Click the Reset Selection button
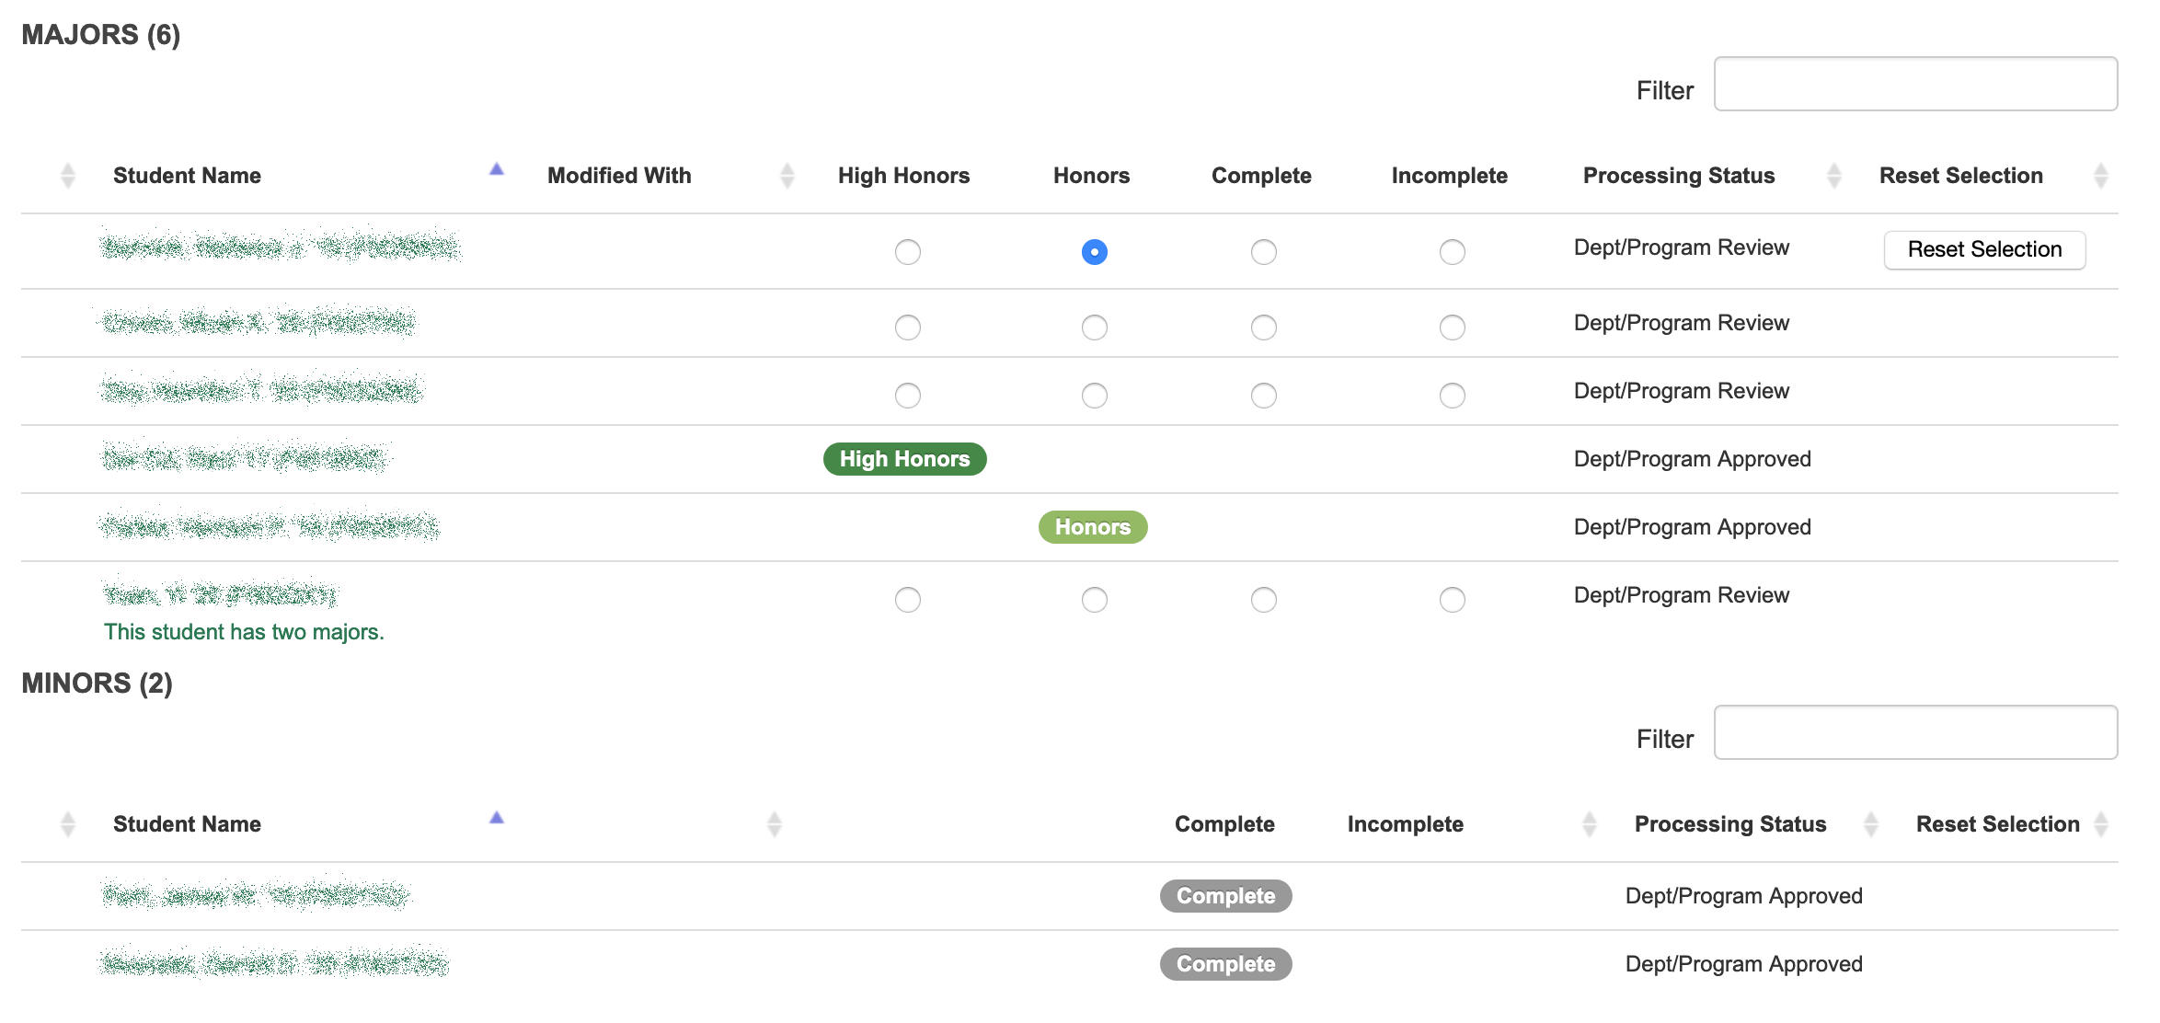Image resolution: width=2160 pixels, height=1023 pixels. (1984, 249)
